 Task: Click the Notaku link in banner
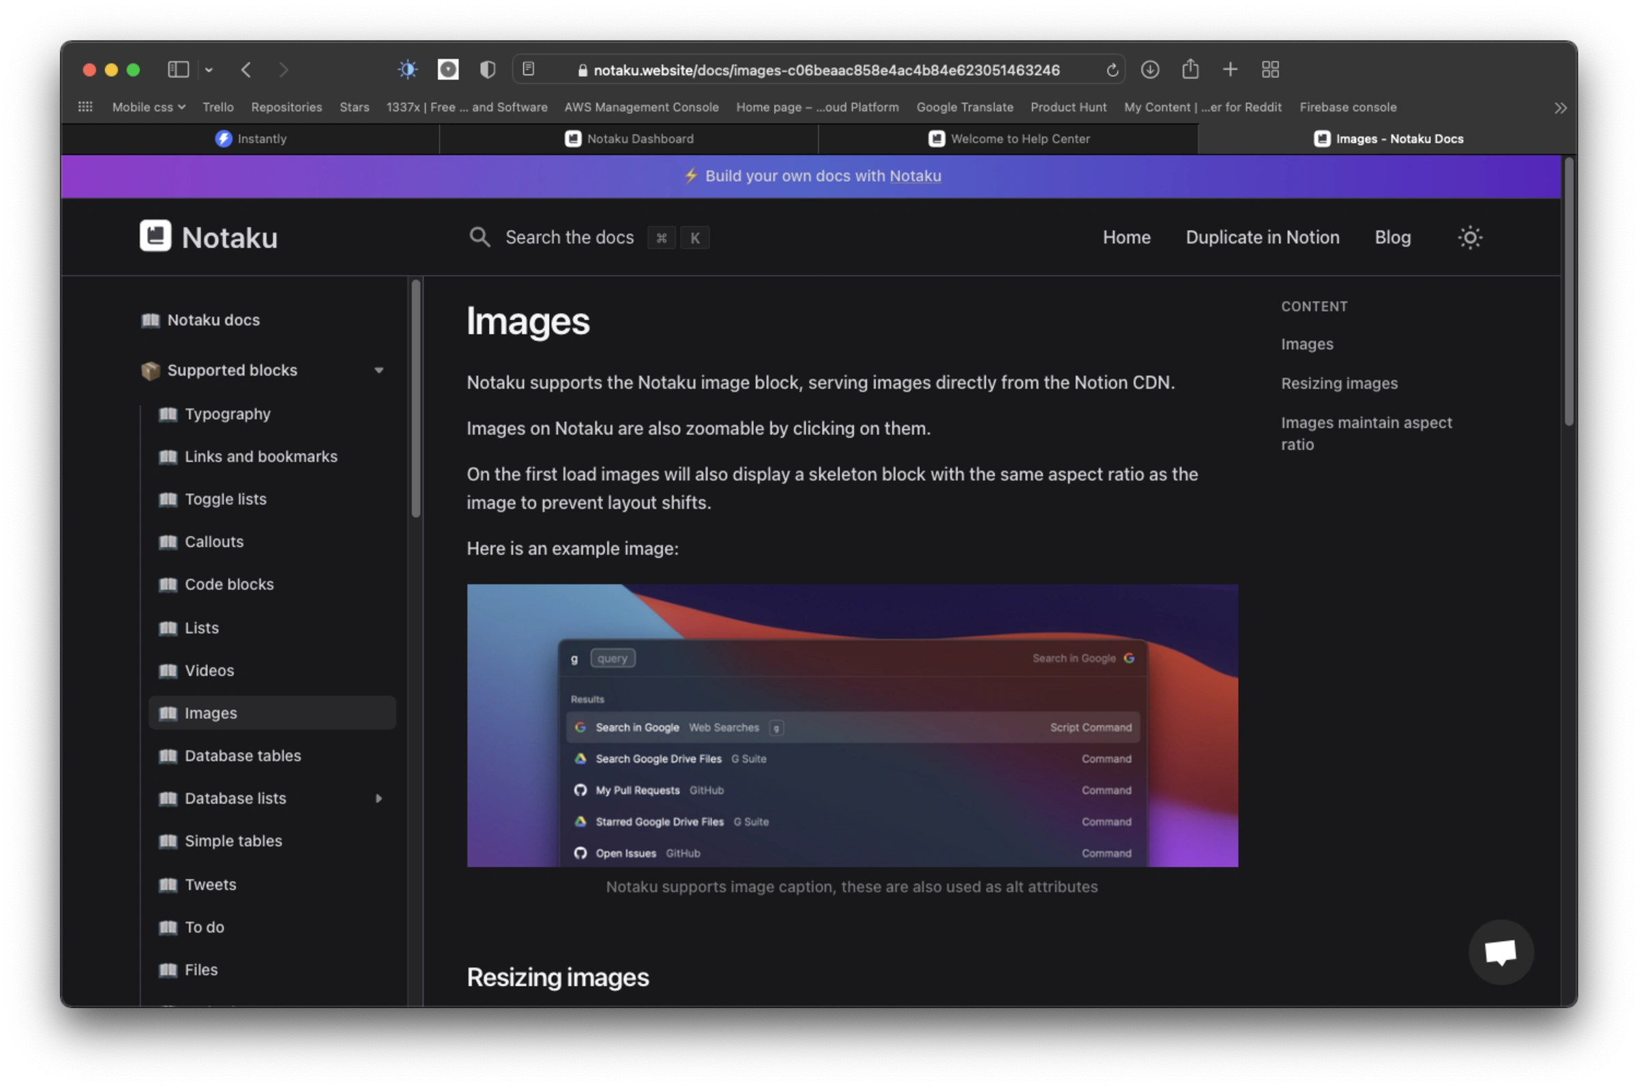(x=915, y=176)
